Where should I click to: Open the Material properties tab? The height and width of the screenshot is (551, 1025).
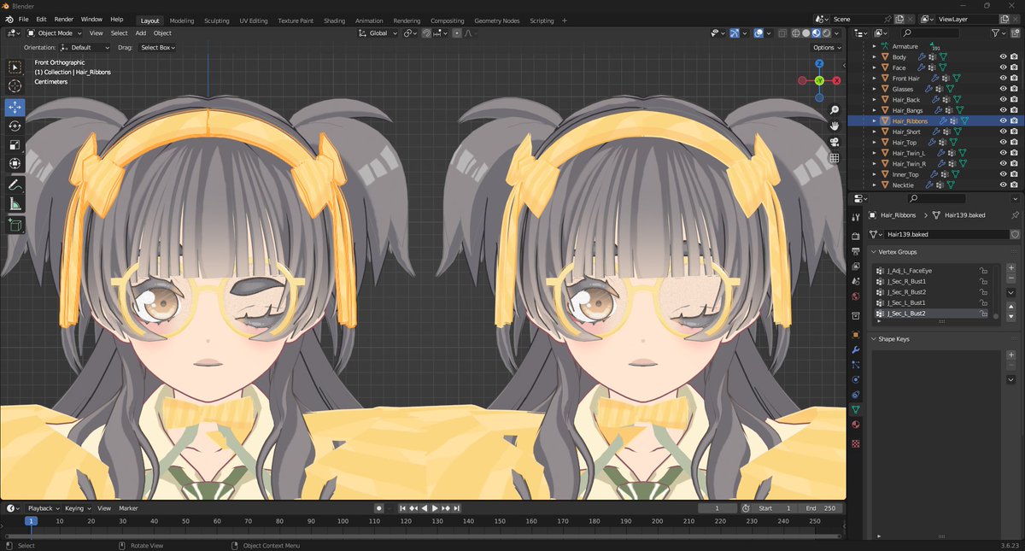coord(856,425)
